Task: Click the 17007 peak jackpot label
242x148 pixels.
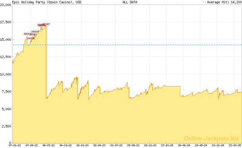Action: click(46, 24)
